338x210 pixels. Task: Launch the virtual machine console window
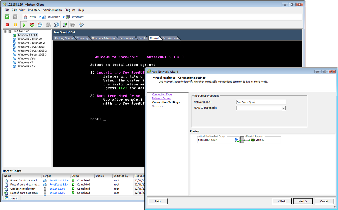(x=65, y=25)
